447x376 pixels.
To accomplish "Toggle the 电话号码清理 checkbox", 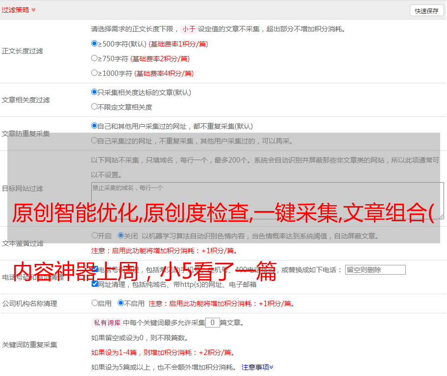I will coord(95,269).
